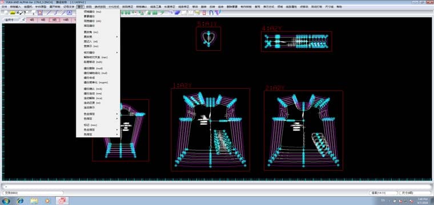Viewport: 434px width, 205px height.
Task: Open the 表示方式 menu
Action: pos(268,6)
